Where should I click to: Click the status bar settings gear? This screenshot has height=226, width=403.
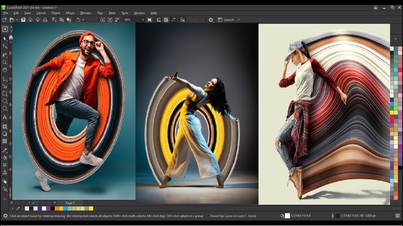5,216
